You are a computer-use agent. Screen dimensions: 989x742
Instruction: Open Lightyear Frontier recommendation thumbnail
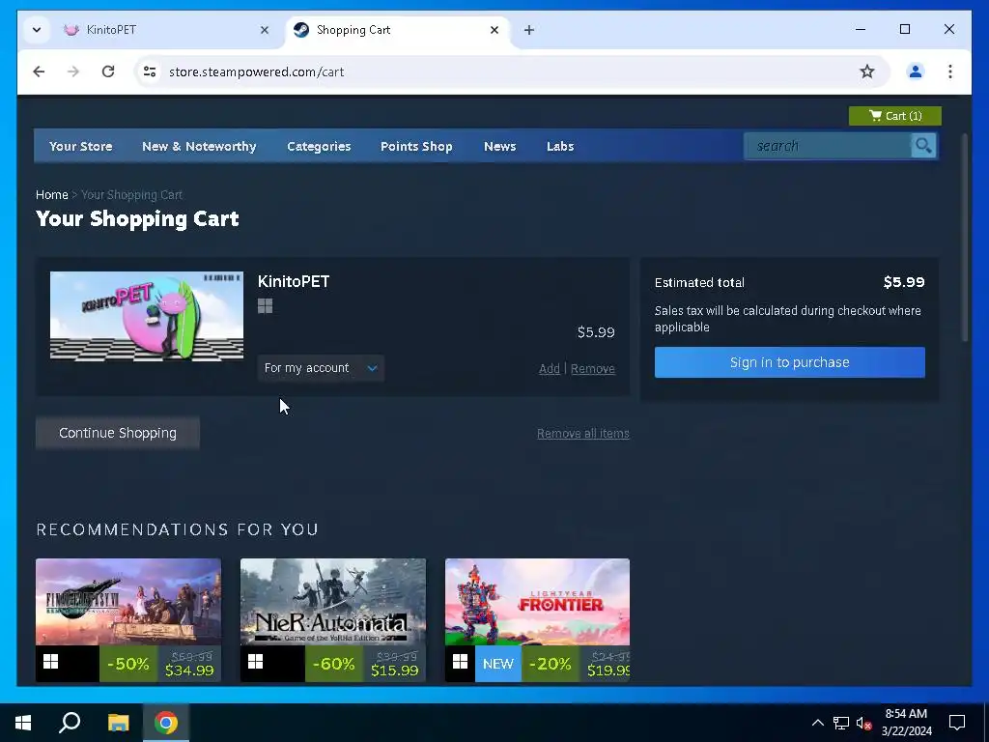(x=537, y=601)
